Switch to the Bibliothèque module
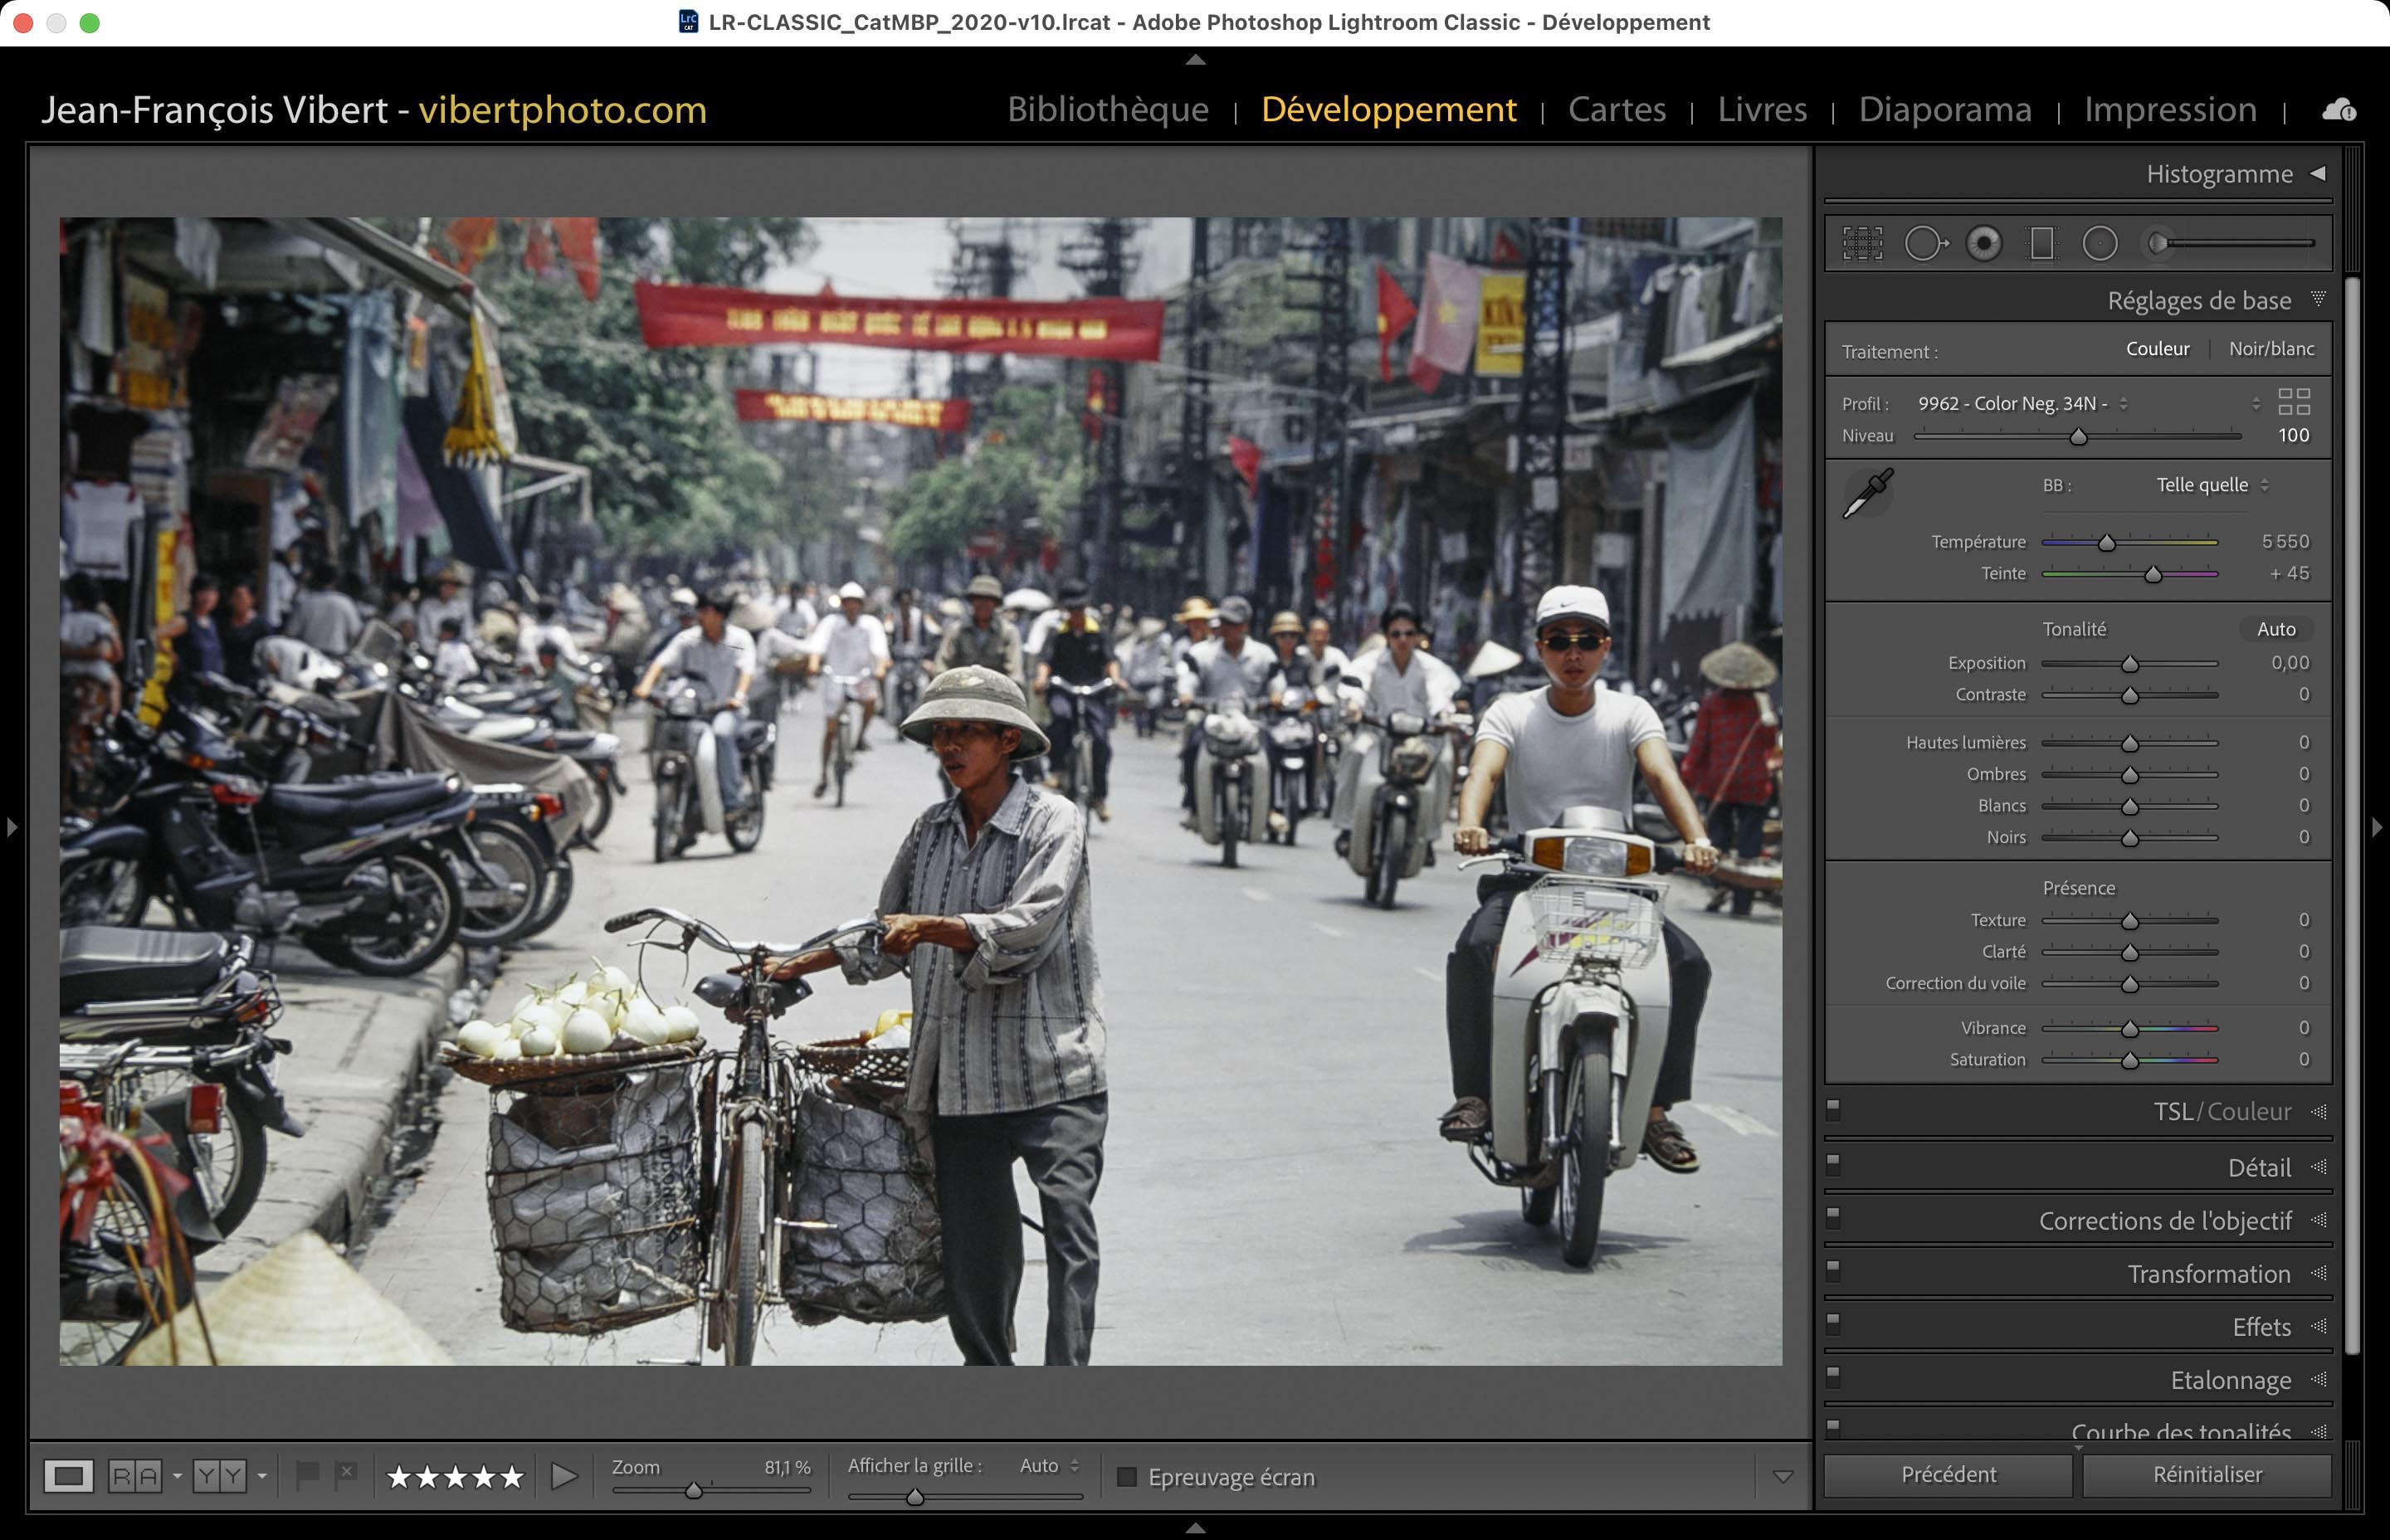This screenshot has width=2390, height=1540. click(x=1108, y=109)
